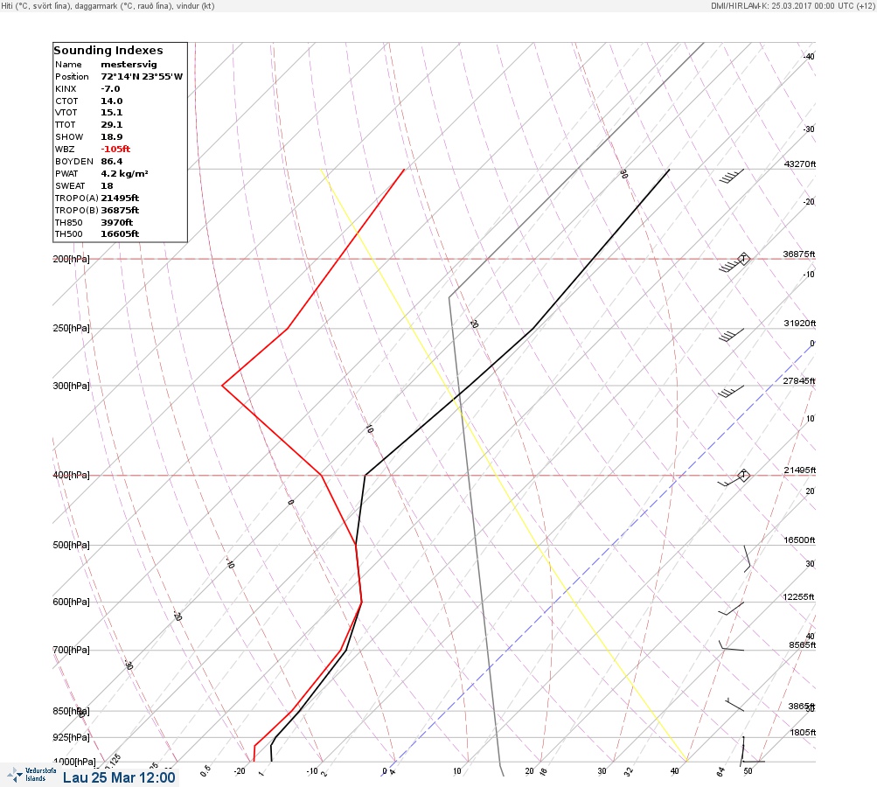Click the 200[hPa] pressure label

71,259
